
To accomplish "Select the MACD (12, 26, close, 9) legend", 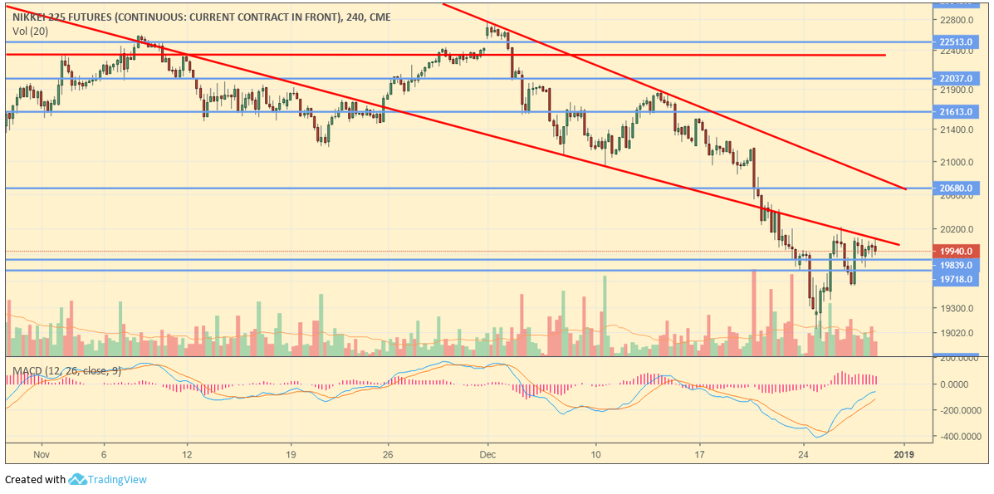I will click(x=66, y=370).
